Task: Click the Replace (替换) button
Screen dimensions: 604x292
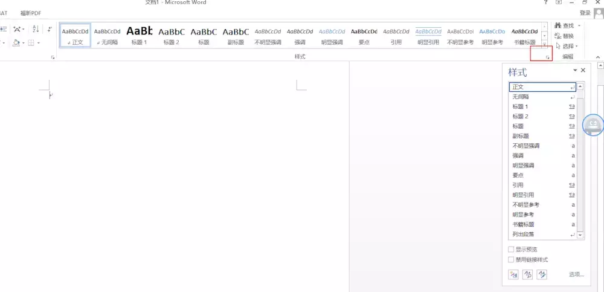Action: [x=564, y=36]
